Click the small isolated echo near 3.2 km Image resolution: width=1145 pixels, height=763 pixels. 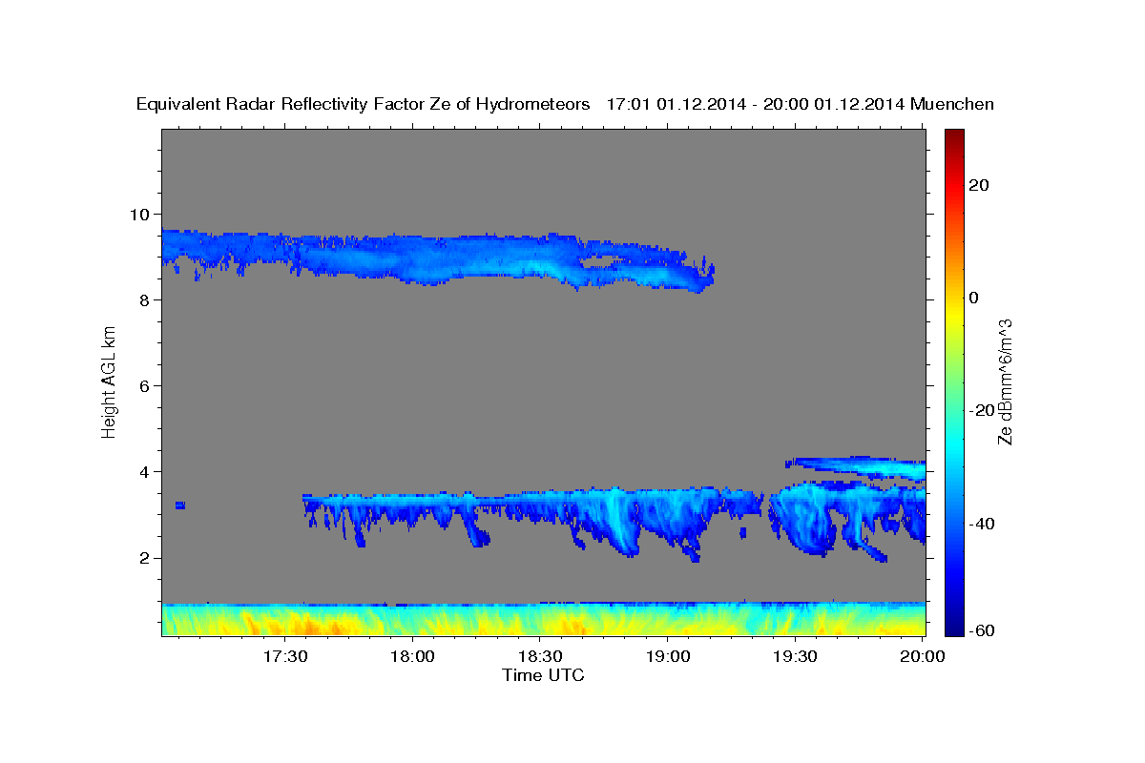coord(180,505)
